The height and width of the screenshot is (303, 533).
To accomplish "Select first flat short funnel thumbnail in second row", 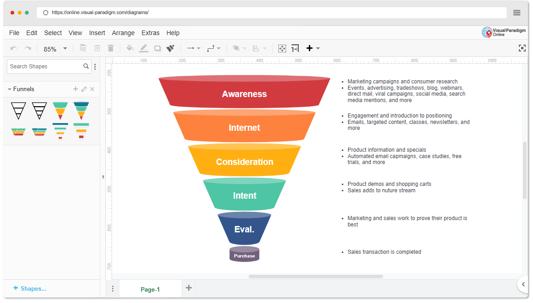I will (x=18, y=132).
